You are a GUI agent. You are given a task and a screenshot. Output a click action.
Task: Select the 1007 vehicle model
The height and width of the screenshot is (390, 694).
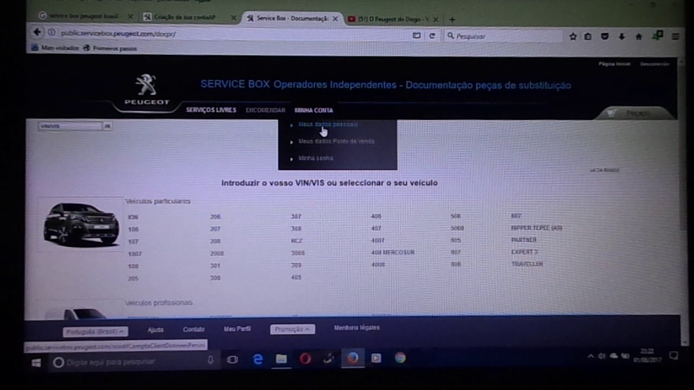tap(134, 254)
